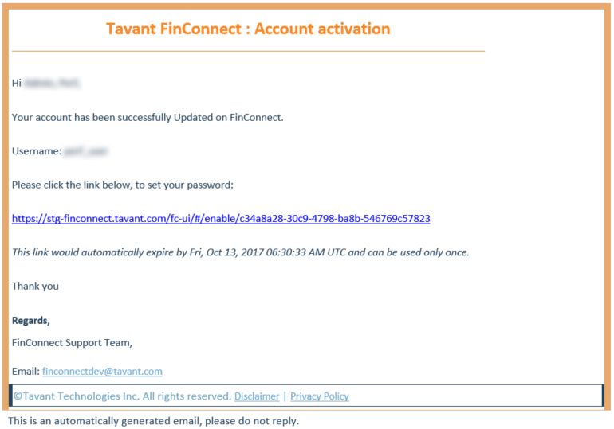The width and height of the screenshot is (614, 429).
Task: Click the 'Please click the link below' line
Action: click(123, 185)
